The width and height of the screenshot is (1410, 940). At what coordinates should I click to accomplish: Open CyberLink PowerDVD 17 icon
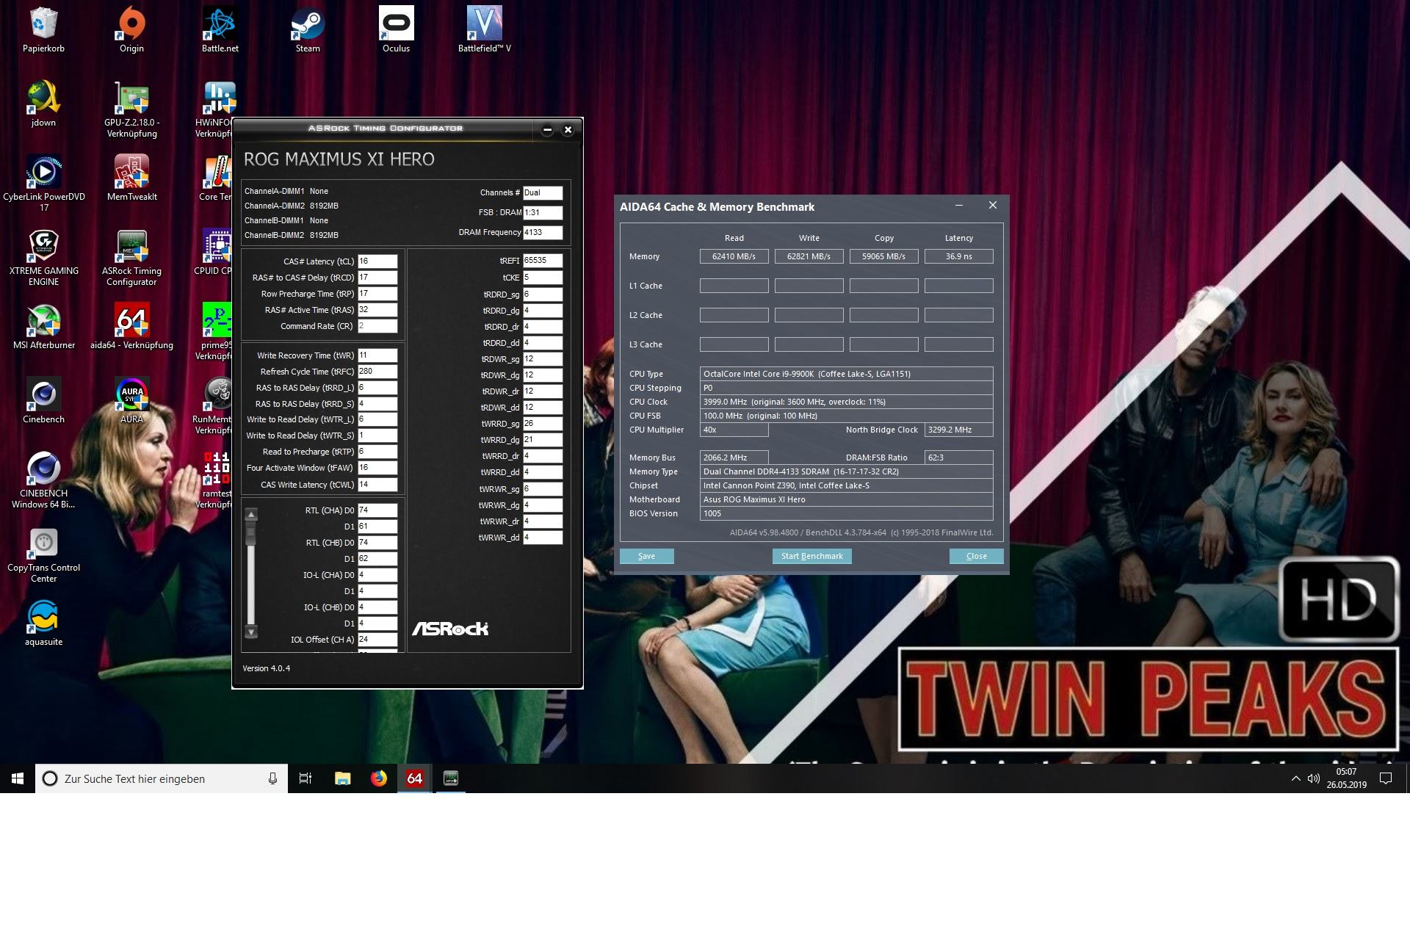click(44, 183)
